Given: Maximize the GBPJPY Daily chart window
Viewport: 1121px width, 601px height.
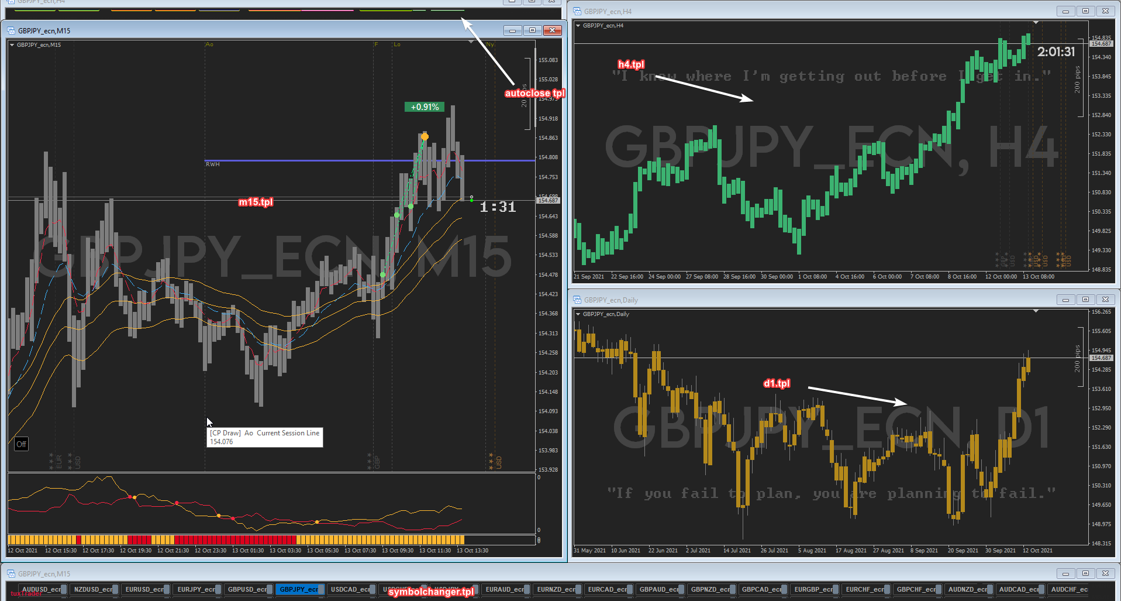Looking at the screenshot, I should click(1085, 300).
